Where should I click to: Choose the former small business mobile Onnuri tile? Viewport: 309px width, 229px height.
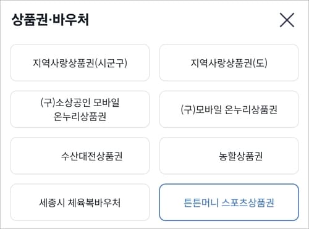tap(80, 109)
